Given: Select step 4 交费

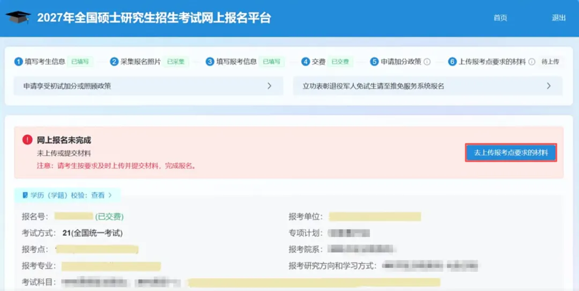Looking at the screenshot, I should (x=313, y=62).
